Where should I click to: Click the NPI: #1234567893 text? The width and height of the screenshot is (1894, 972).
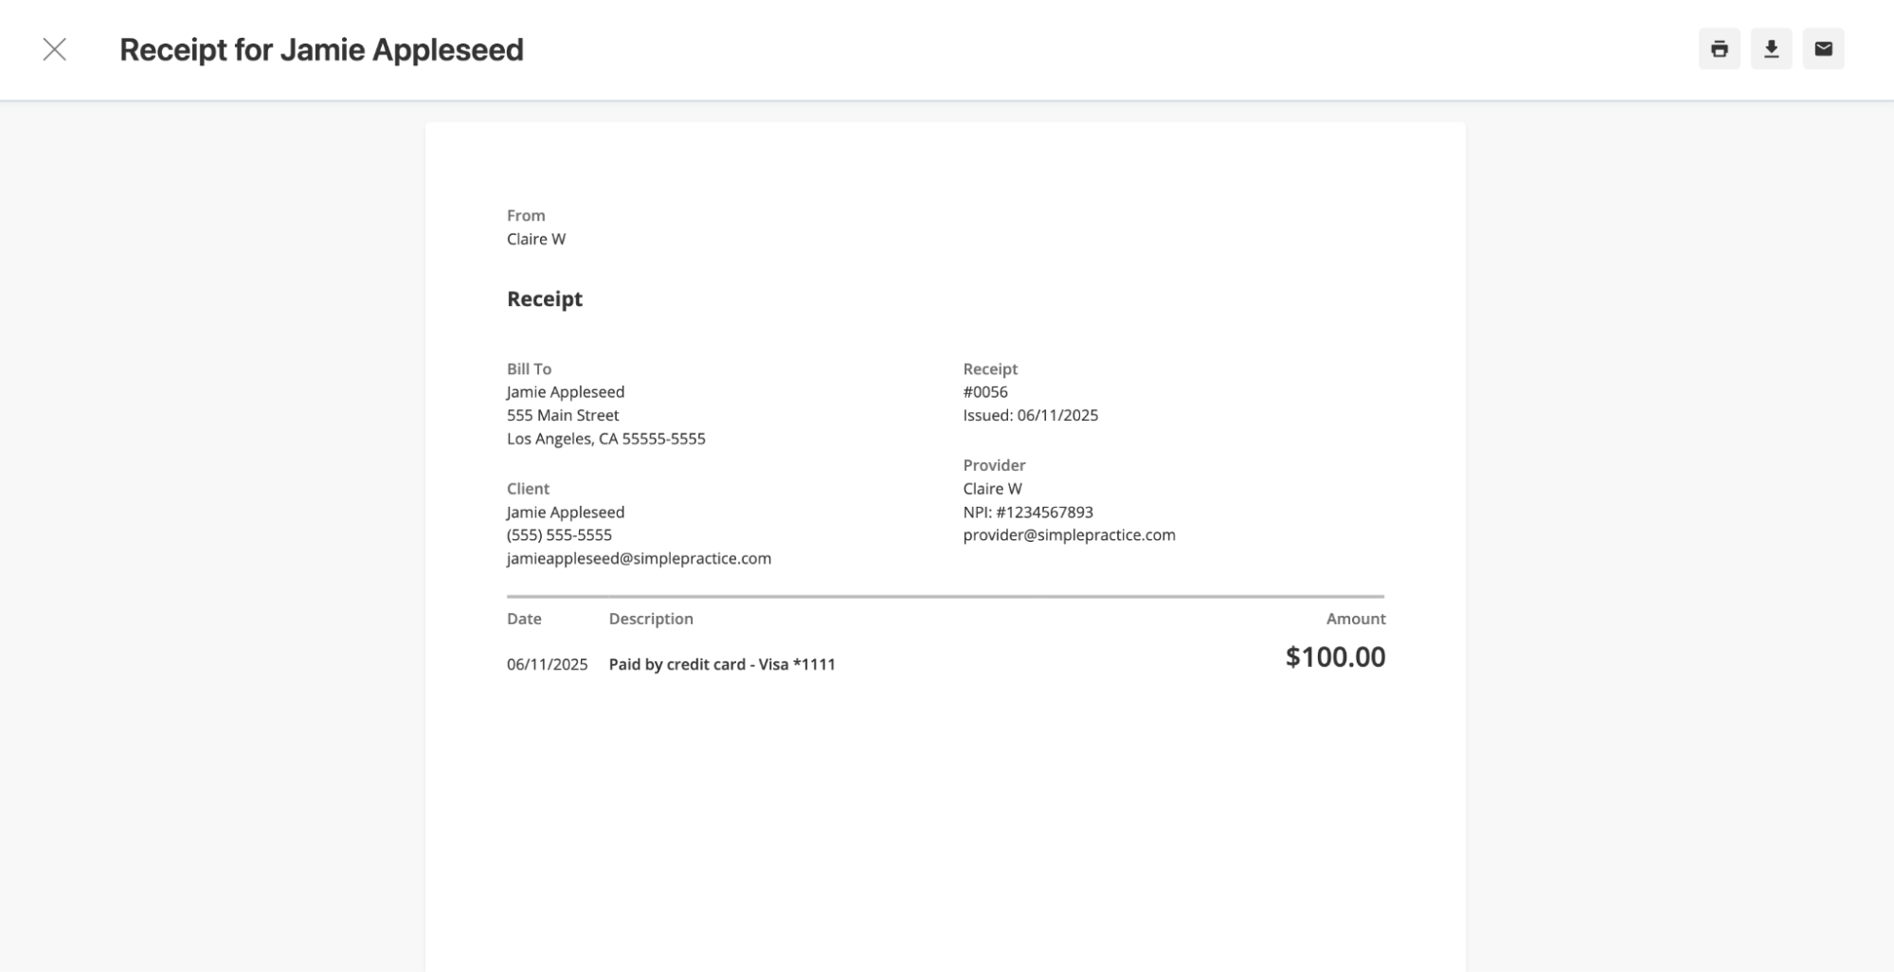[x=1028, y=512]
